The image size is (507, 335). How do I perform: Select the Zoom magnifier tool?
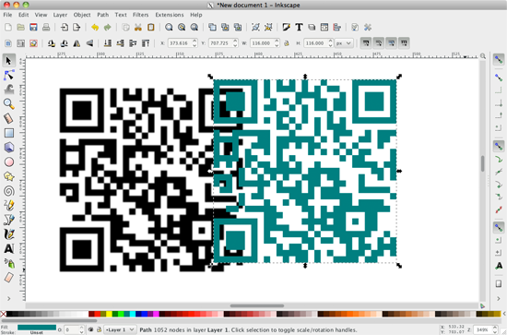tap(9, 104)
